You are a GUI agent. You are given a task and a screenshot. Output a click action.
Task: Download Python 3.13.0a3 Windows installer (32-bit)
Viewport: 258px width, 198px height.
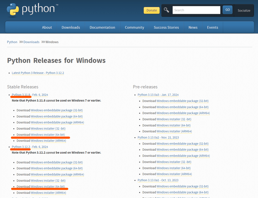pos(174,119)
